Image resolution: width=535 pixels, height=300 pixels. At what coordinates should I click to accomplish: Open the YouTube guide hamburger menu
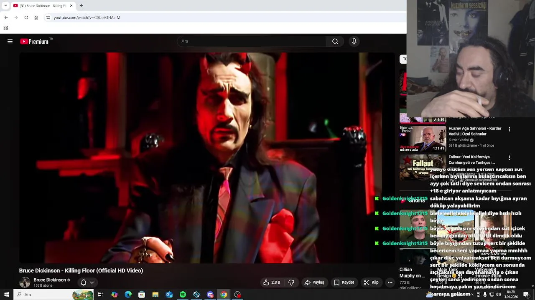pyautogui.click(x=10, y=41)
